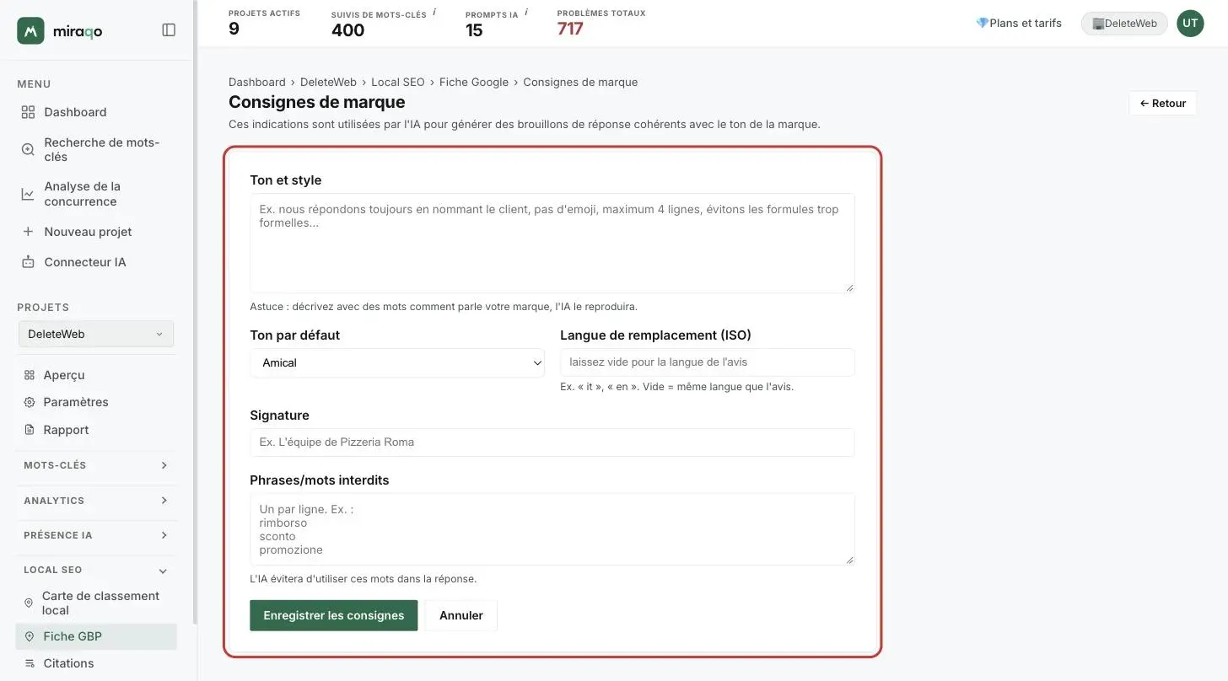The image size is (1228, 681).
Task: Click the Retour button
Action: pos(1162,103)
